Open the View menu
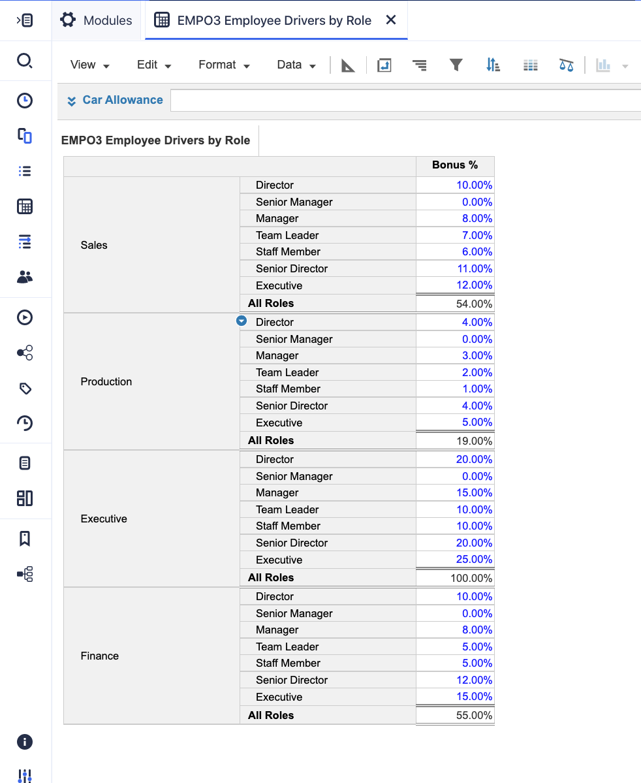 point(89,65)
